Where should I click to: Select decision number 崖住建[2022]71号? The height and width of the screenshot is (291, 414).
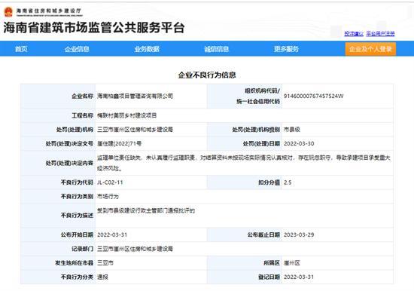pos(120,143)
